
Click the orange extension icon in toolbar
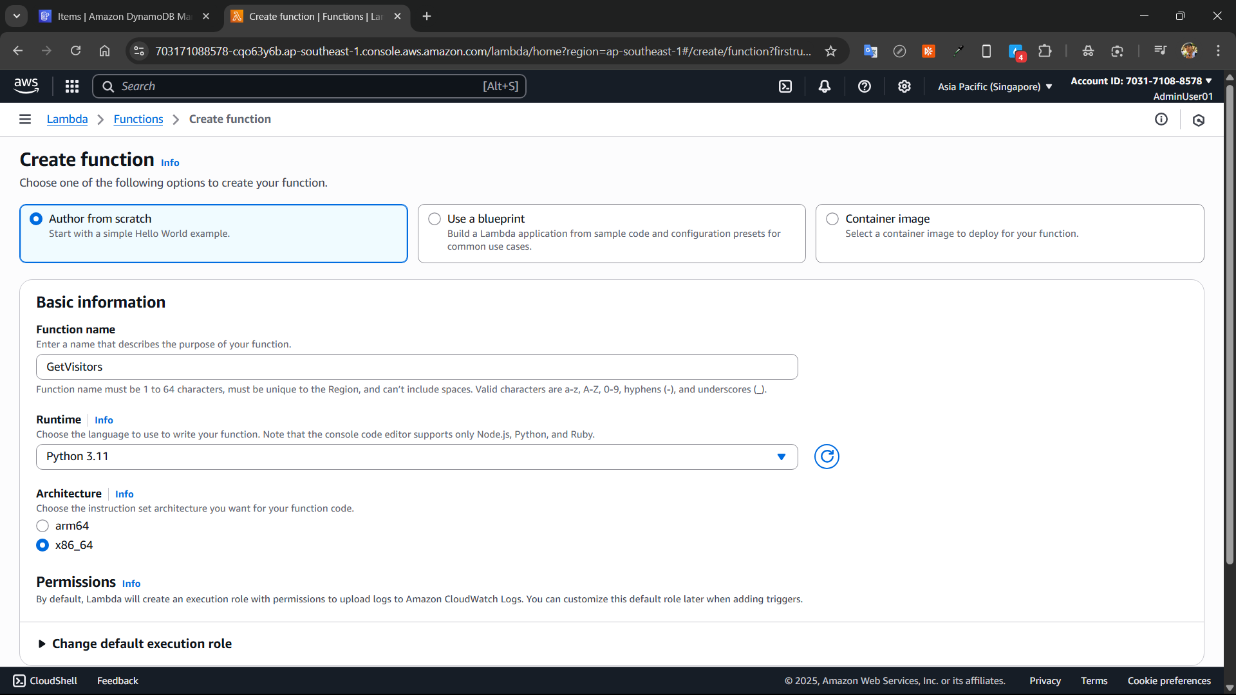(x=928, y=51)
